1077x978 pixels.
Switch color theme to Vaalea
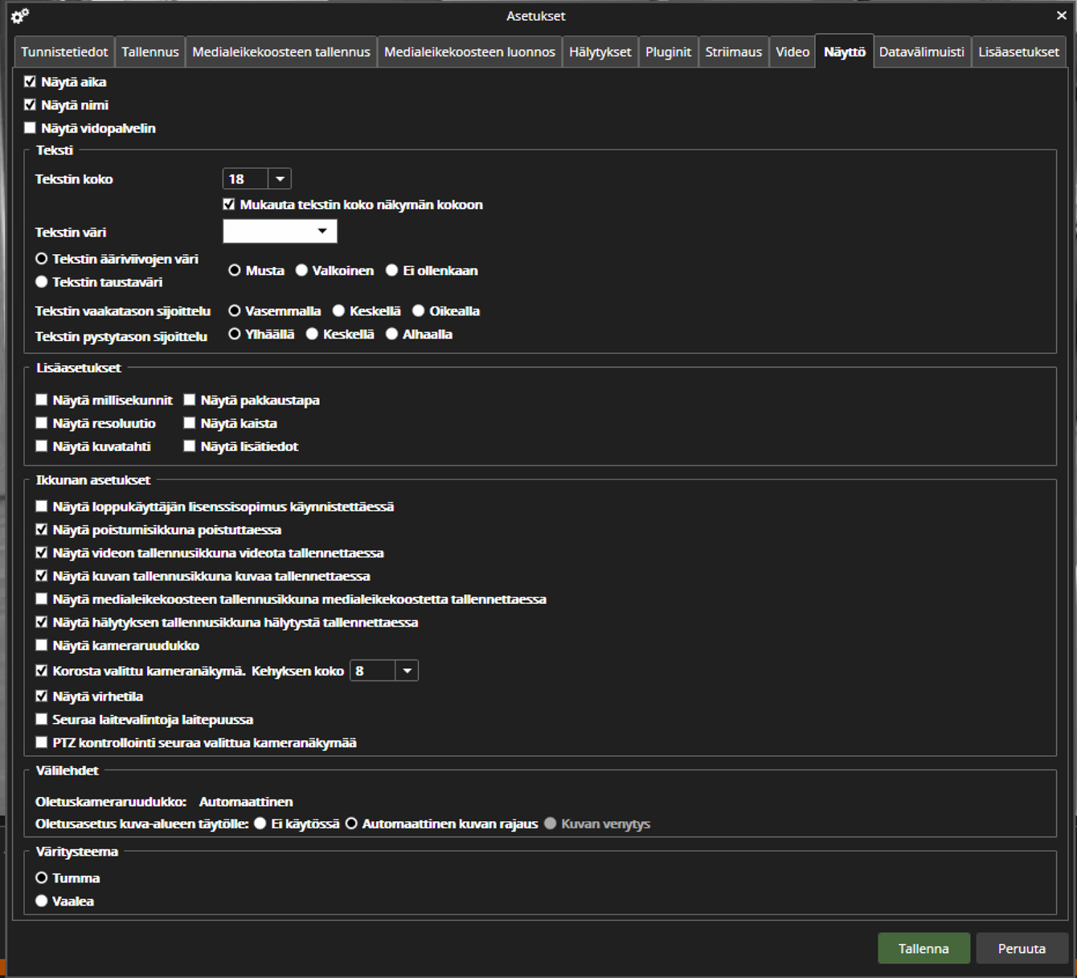pos(41,900)
